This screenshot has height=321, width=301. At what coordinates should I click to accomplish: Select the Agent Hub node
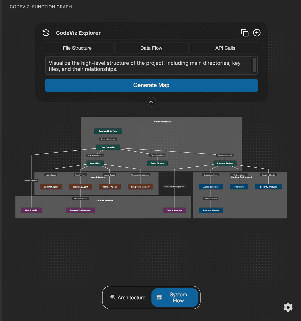(x=95, y=163)
